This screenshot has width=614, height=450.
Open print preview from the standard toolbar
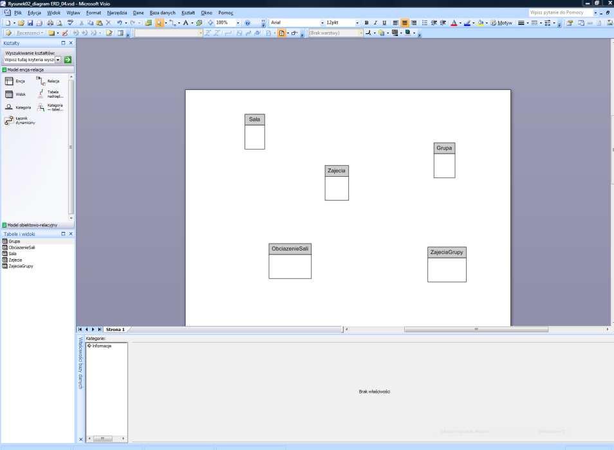pos(59,22)
